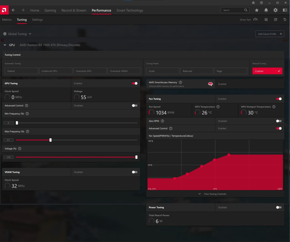290x242 pixels.
Task: Open favorites star icon
Action: (x=257, y=10)
